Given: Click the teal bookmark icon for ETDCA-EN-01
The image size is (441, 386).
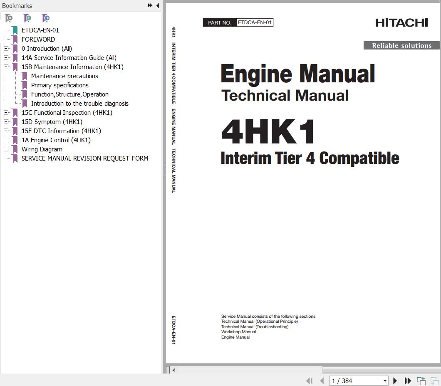Looking at the screenshot, I should click(15, 30).
